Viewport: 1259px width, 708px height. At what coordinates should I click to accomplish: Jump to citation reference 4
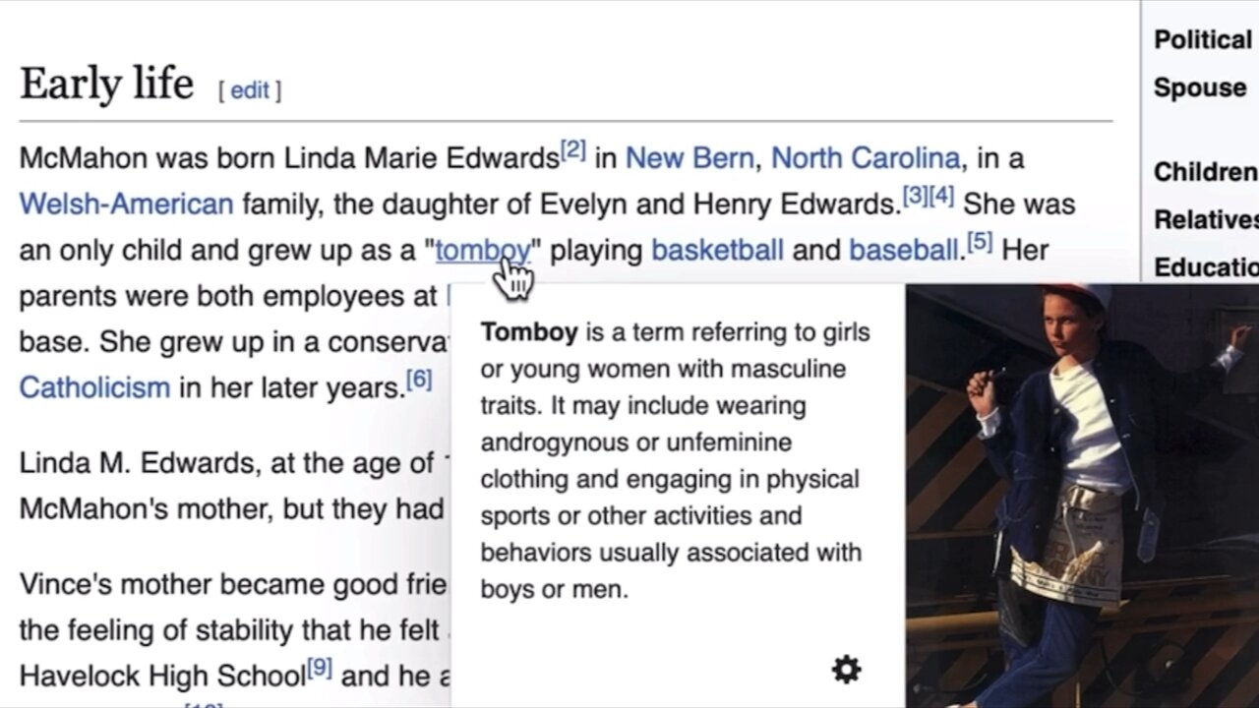[941, 196]
